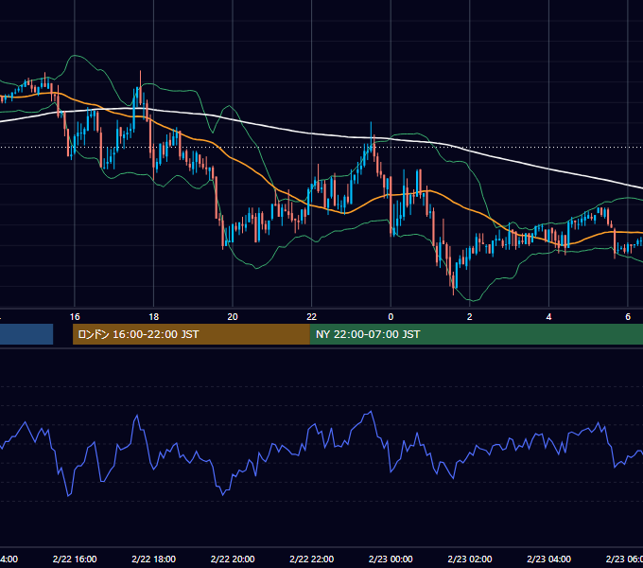Click the blue session bar before London
This screenshot has height=568, width=643.
click(x=26, y=334)
